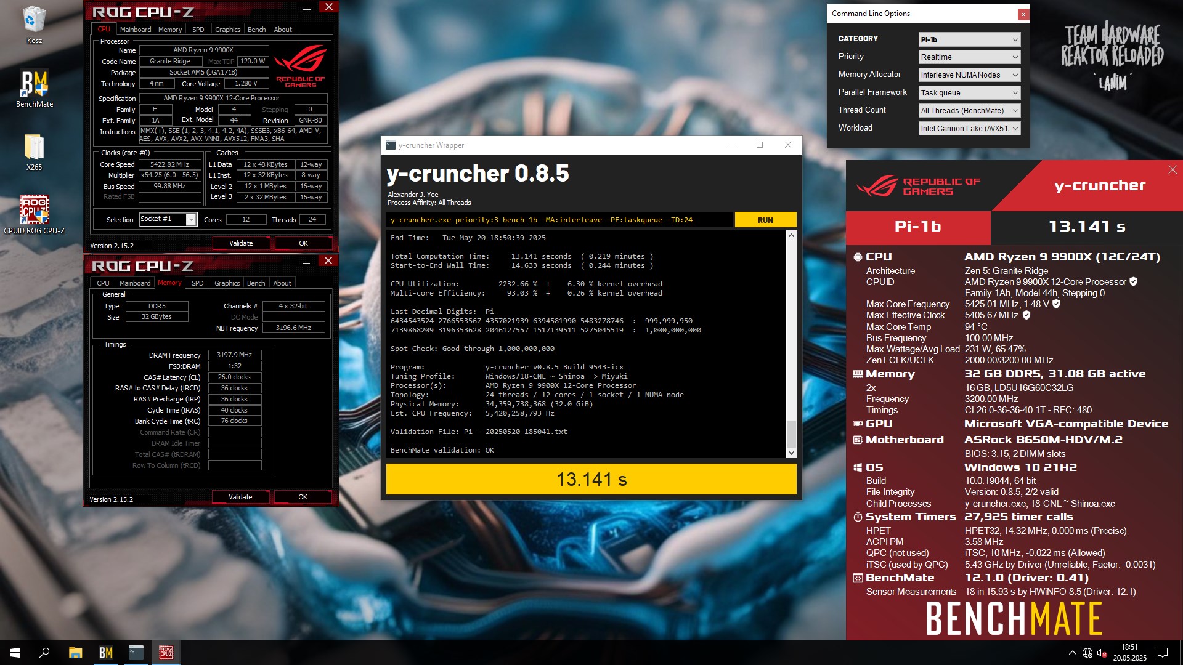
Task: Click the muted volume tray icon
Action: tap(1102, 653)
